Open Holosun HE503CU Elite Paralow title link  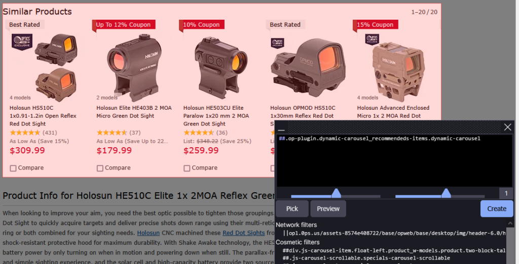(x=216, y=116)
